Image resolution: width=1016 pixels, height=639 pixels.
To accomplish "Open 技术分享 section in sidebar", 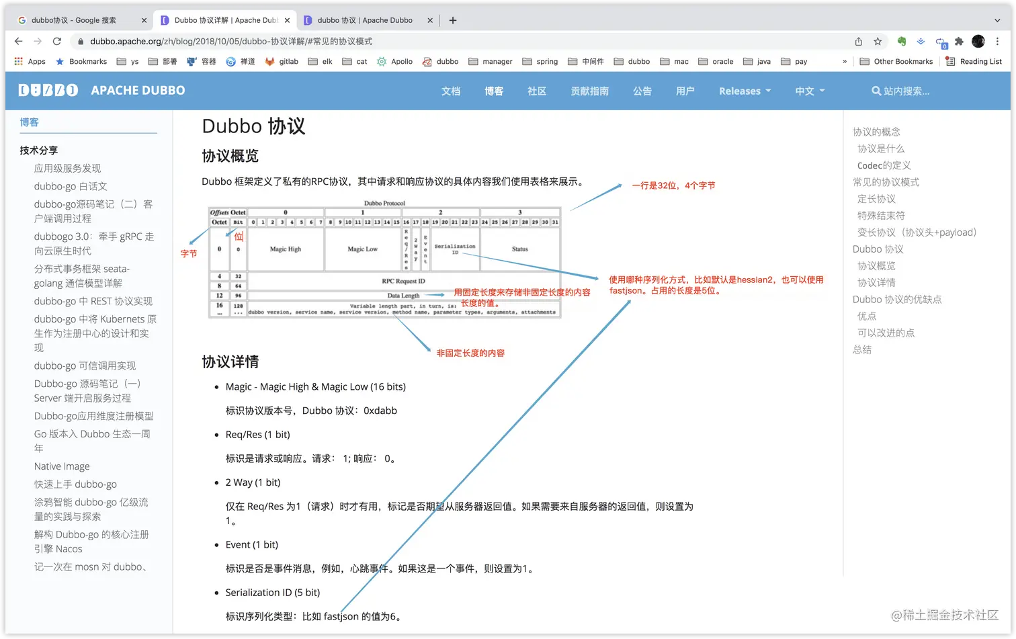I will coord(39,150).
